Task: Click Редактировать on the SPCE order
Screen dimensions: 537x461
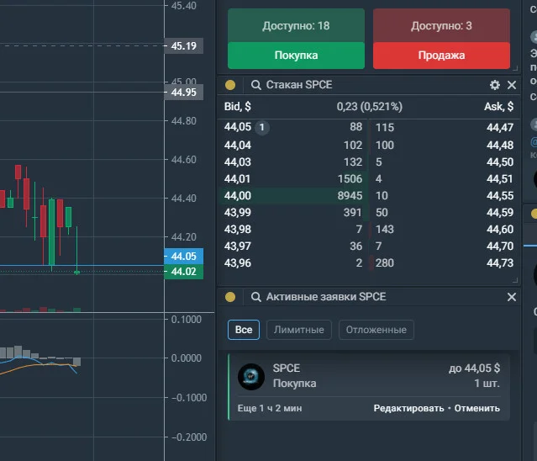Action: tap(408, 408)
